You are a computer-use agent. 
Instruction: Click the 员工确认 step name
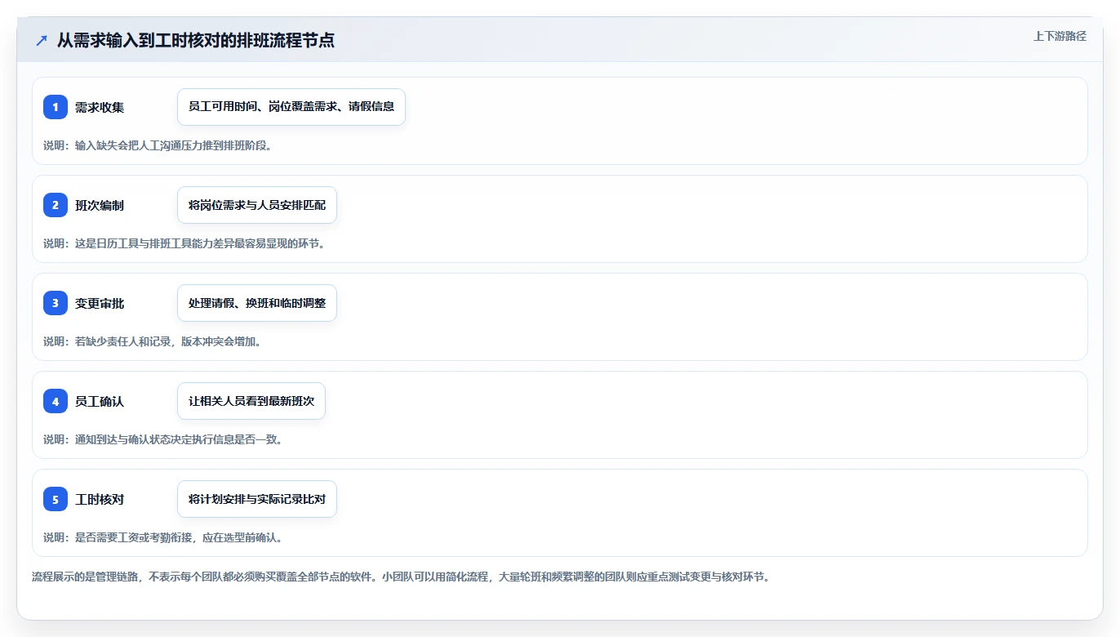100,401
